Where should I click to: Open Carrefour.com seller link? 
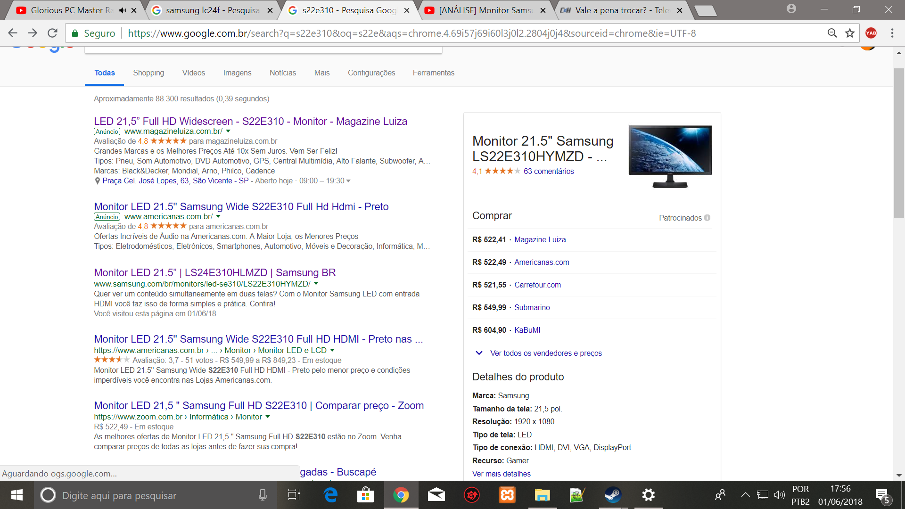537,285
